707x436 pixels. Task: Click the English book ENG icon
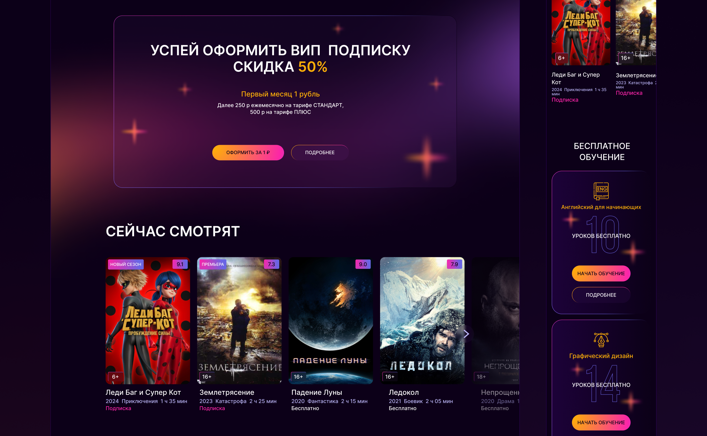coord(601,191)
